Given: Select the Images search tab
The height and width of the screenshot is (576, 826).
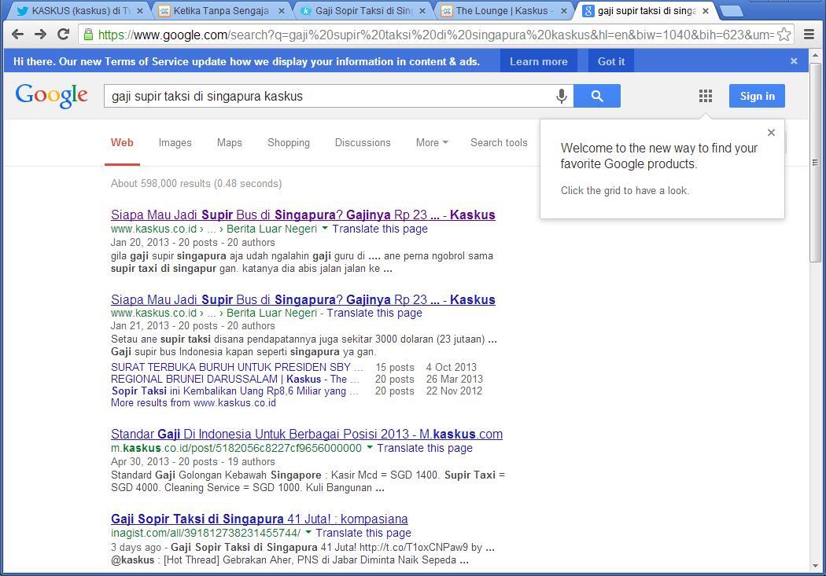Looking at the screenshot, I should [x=175, y=142].
